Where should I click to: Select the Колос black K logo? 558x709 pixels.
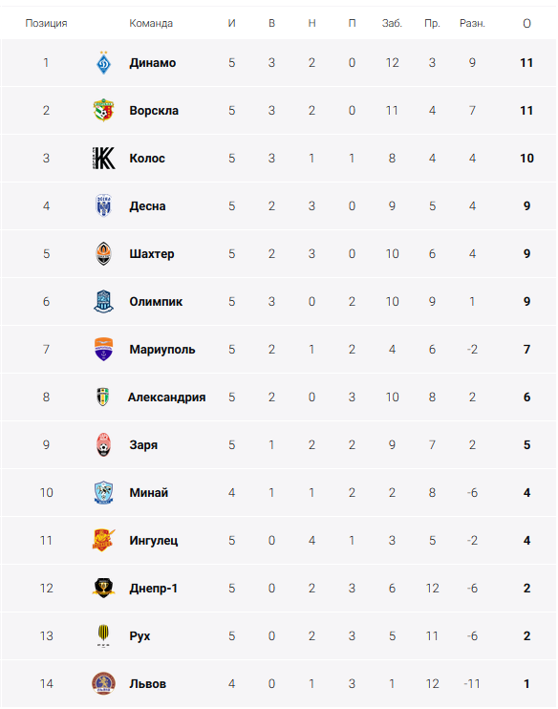pyautogui.click(x=103, y=158)
